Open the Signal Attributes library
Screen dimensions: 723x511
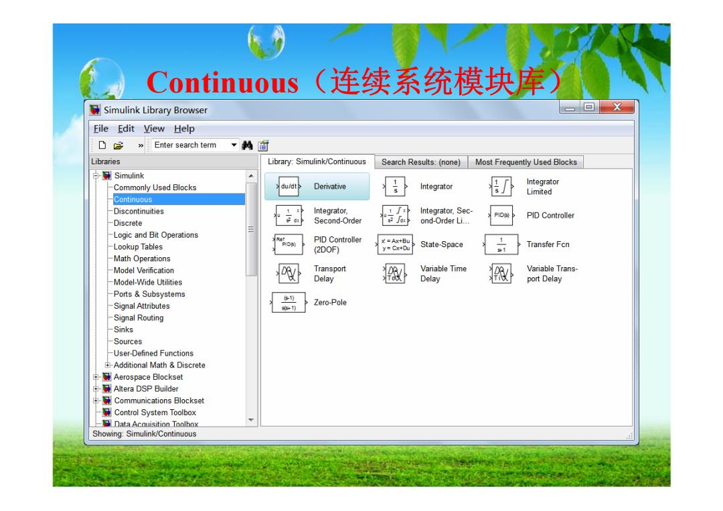coord(141,306)
